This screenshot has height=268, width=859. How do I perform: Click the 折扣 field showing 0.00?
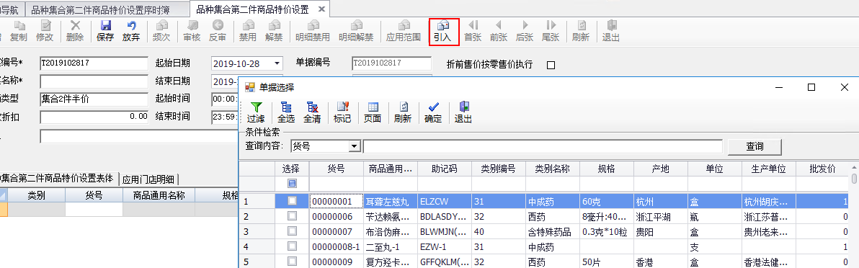[94, 117]
